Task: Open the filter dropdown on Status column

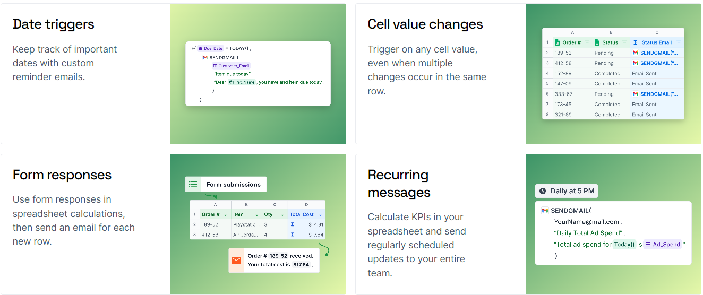Action: click(x=624, y=42)
